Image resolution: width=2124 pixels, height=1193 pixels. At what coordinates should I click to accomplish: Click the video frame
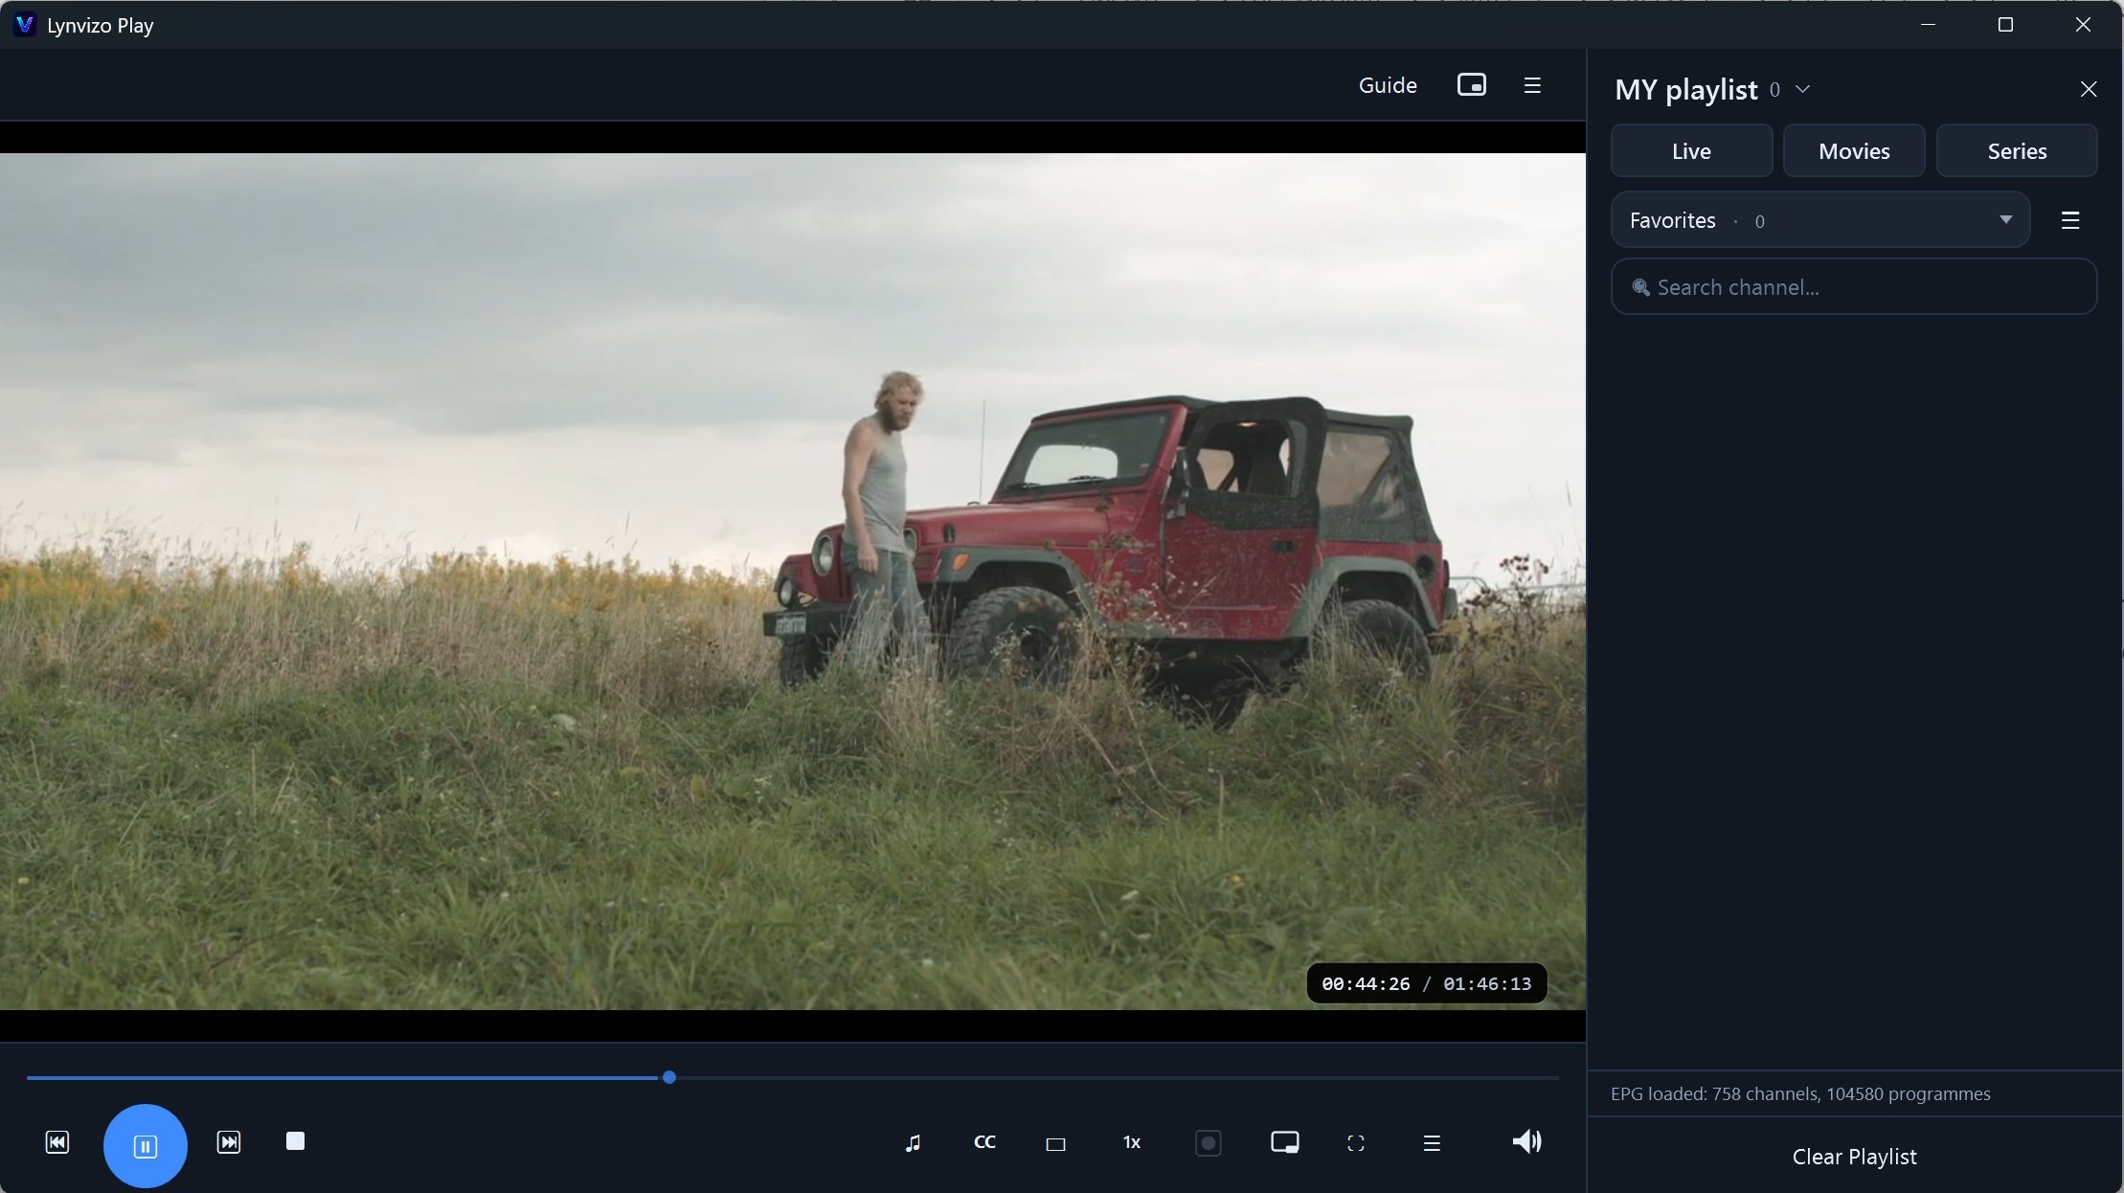click(x=793, y=581)
